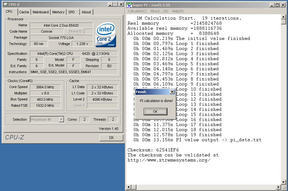Viewport: 288px width, 191px height.
Task: Expand the Processor #1 selection dropdown
Action: click(x=61, y=119)
